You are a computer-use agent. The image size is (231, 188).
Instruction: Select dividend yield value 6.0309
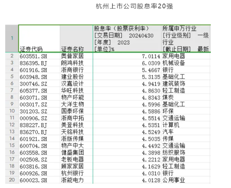pos(127,63)
